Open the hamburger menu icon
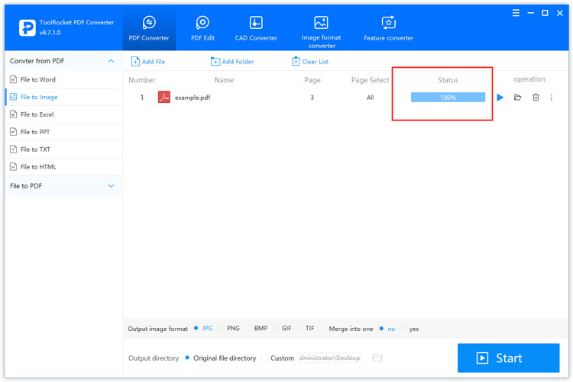This screenshot has width=573, height=382. 516,13
